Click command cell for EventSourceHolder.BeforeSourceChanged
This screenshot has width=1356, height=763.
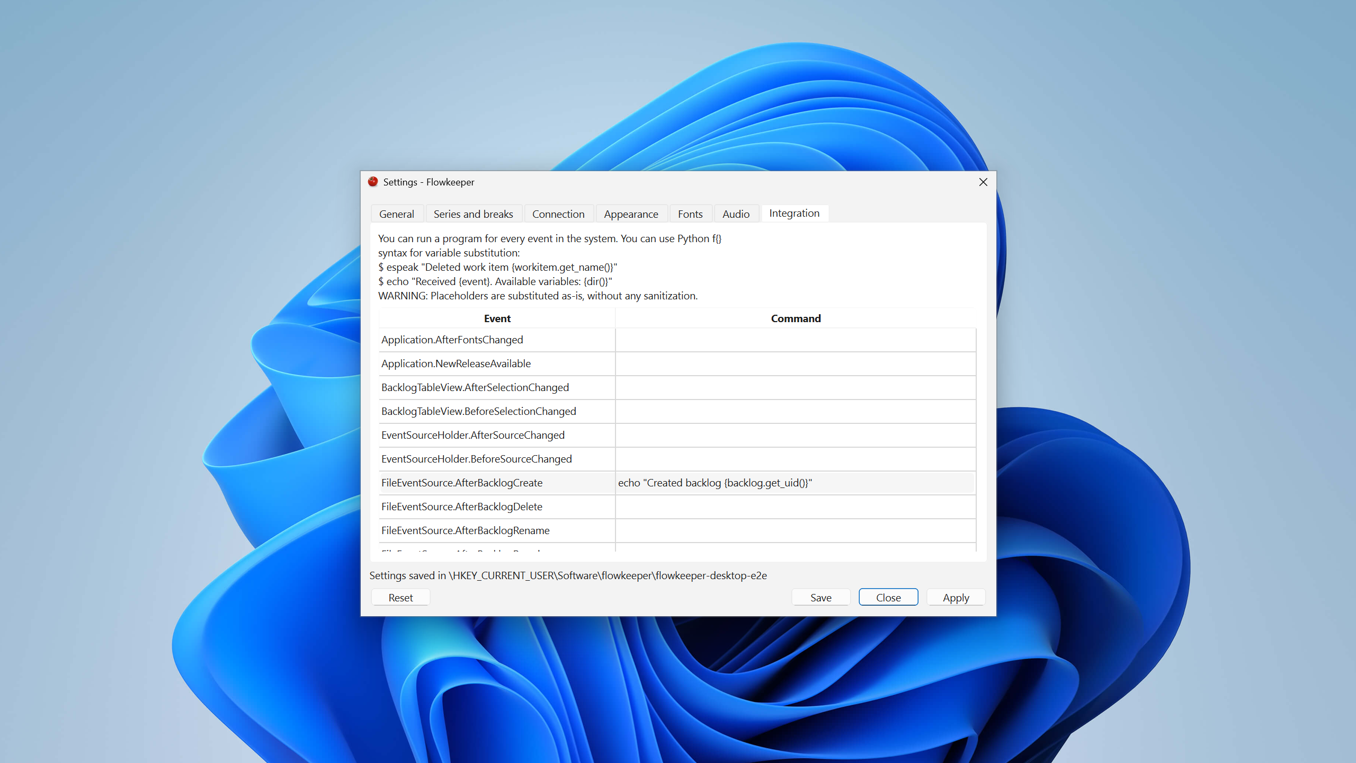tap(796, 459)
